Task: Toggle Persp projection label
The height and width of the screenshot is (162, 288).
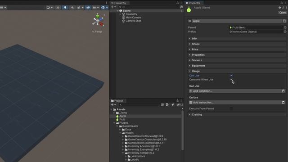Action: coord(97,31)
